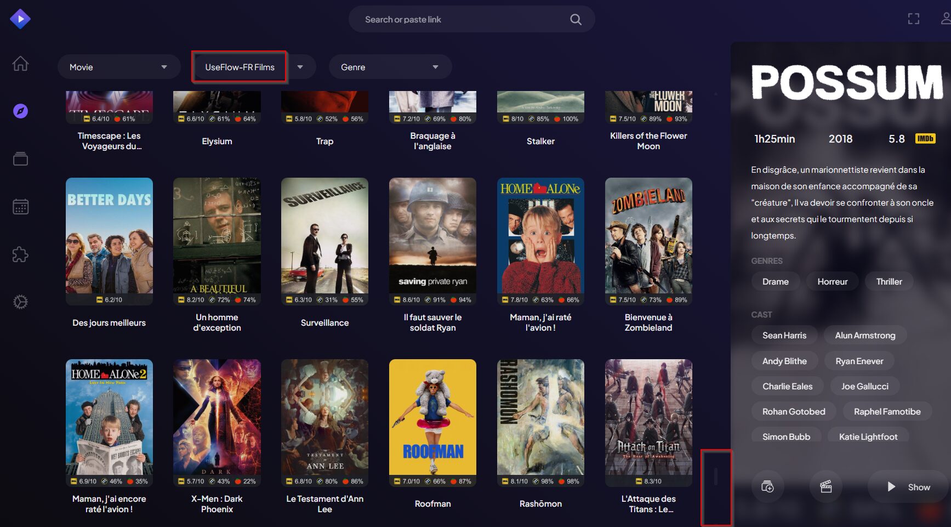Viewport: 951px width, 527px height.
Task: Click the title 'Un homme d'exception'
Action: [217, 322]
